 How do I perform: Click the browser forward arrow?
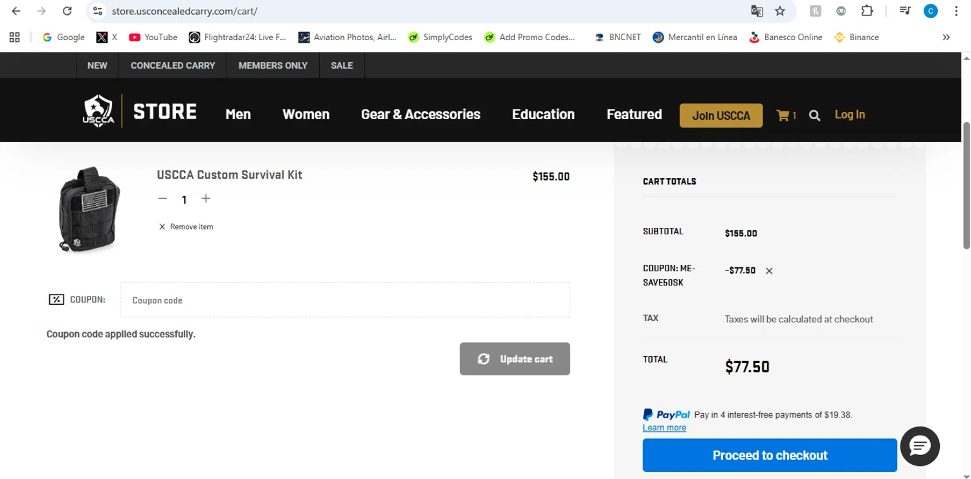41,11
